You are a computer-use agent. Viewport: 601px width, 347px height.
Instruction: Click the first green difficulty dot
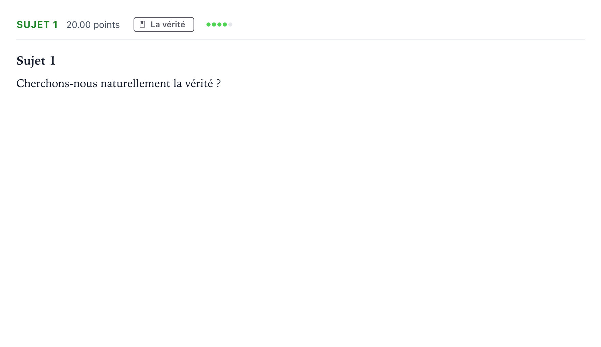tap(209, 24)
